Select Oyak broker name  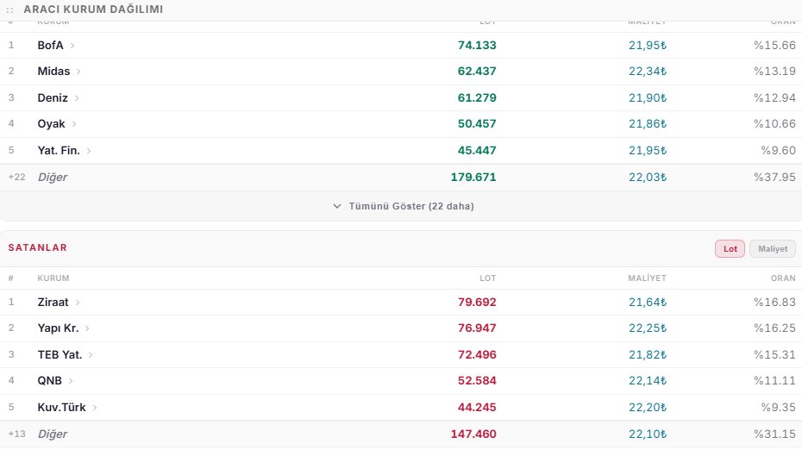coord(51,124)
